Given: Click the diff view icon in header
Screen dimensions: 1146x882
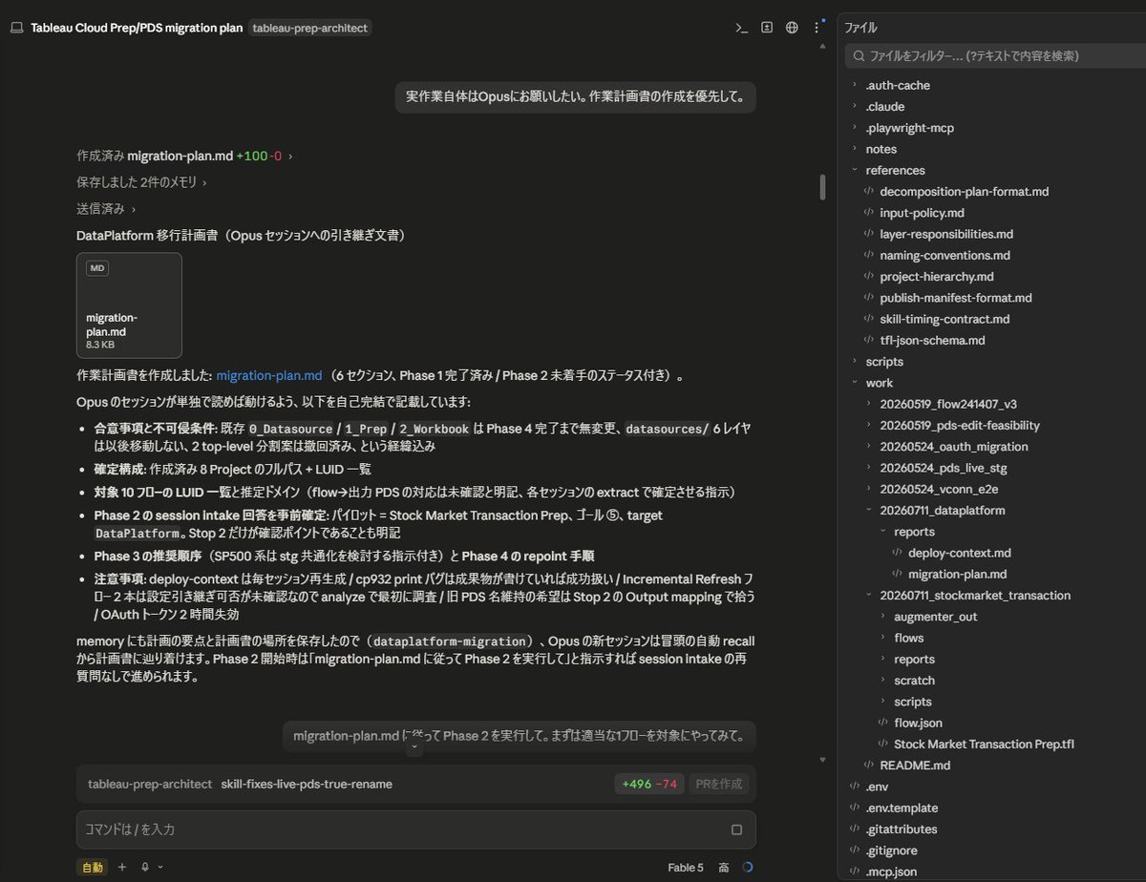Looking at the screenshot, I should (x=767, y=28).
